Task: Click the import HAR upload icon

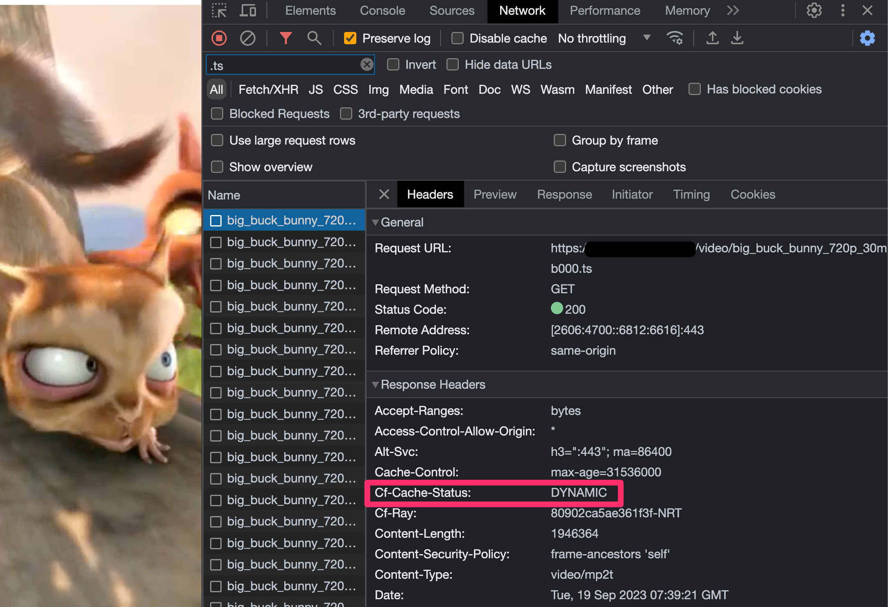Action: pyautogui.click(x=712, y=38)
